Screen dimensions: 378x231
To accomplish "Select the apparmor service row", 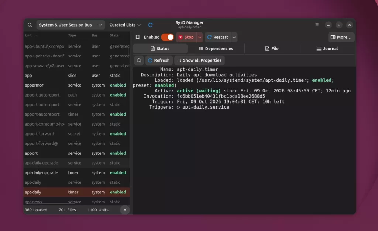I will point(77,85).
